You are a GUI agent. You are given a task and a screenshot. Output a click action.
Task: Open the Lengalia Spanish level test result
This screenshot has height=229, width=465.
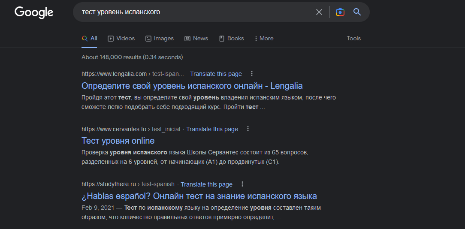point(192,86)
